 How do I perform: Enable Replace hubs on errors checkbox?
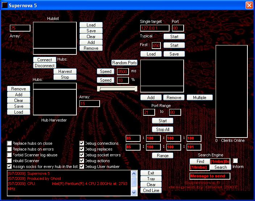9,149
